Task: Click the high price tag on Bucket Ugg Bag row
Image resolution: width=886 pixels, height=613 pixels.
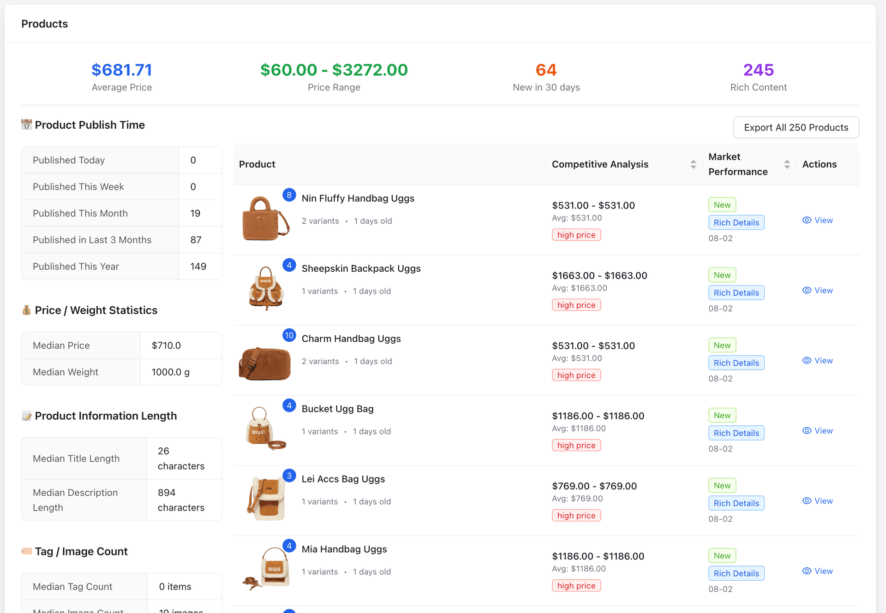Action: click(576, 445)
